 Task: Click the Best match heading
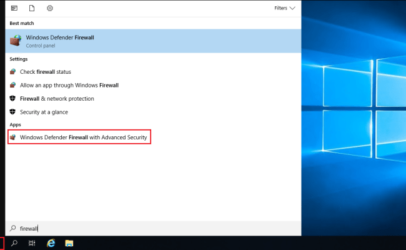click(x=22, y=23)
